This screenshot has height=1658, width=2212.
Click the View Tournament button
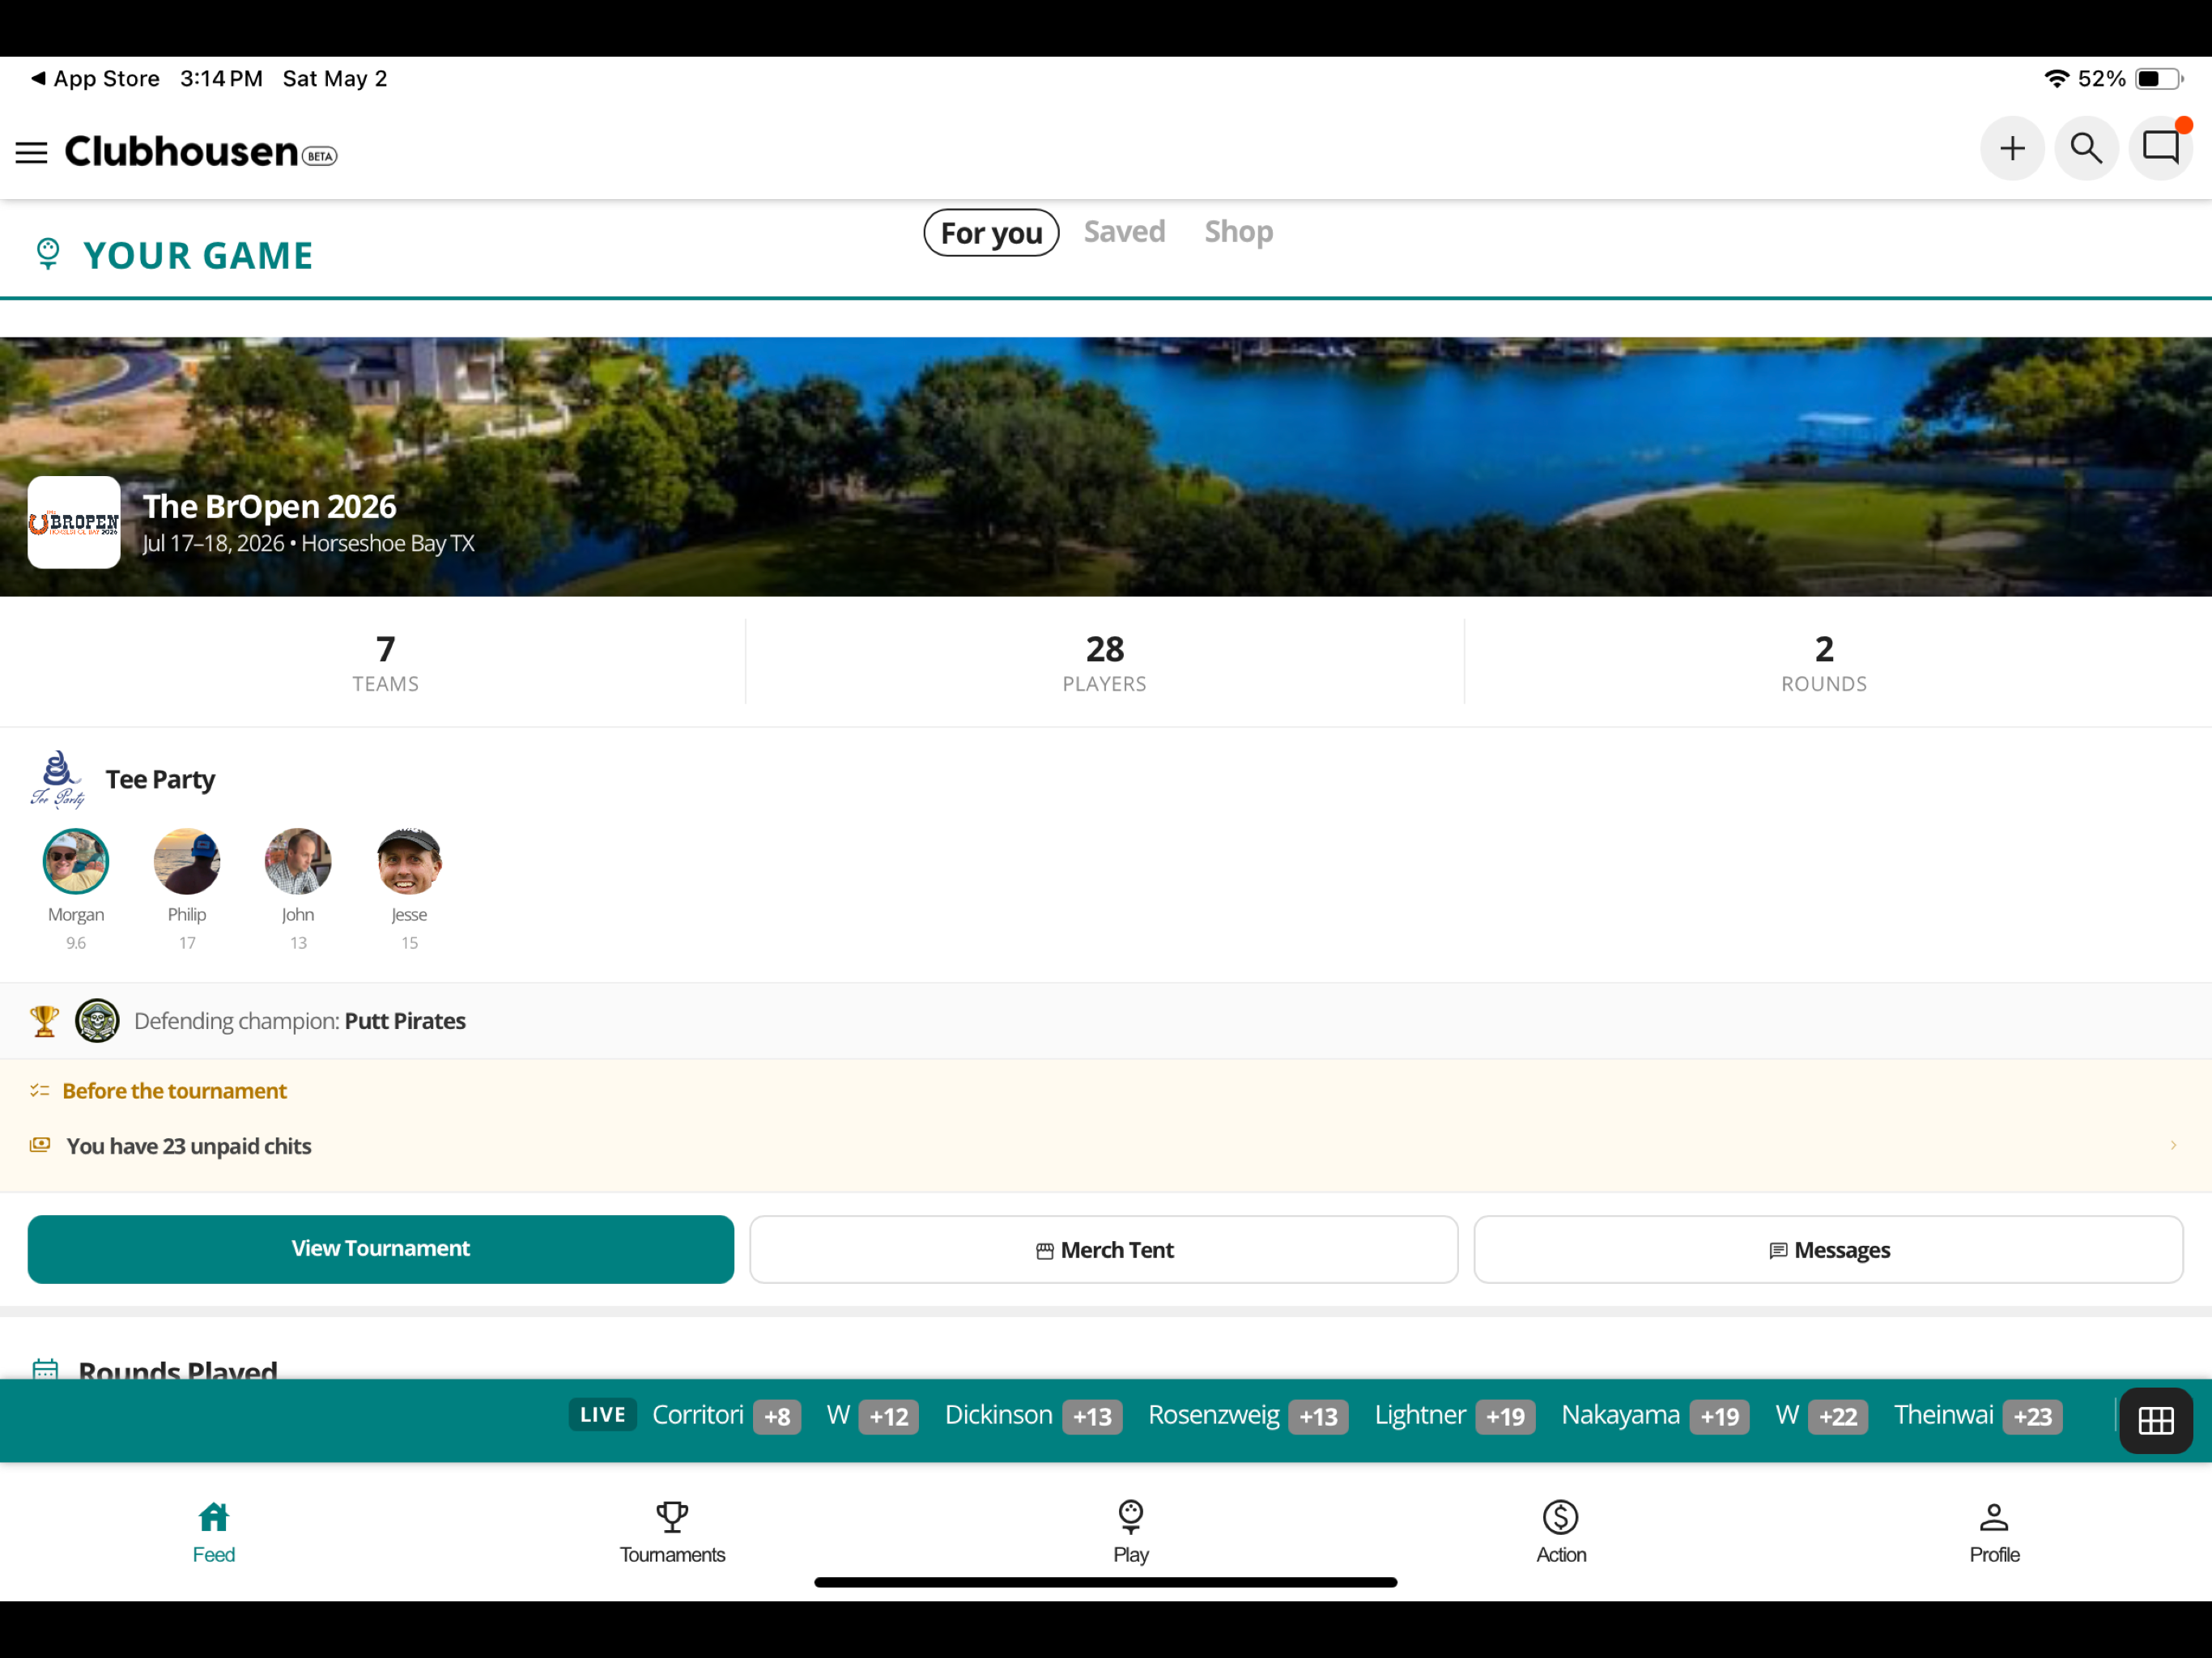pos(380,1249)
